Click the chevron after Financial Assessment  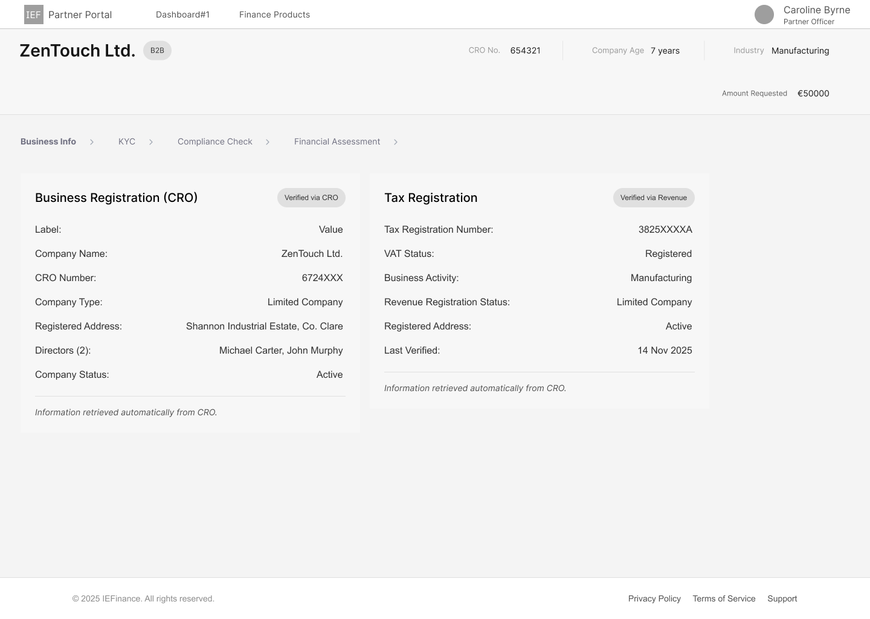pos(396,141)
